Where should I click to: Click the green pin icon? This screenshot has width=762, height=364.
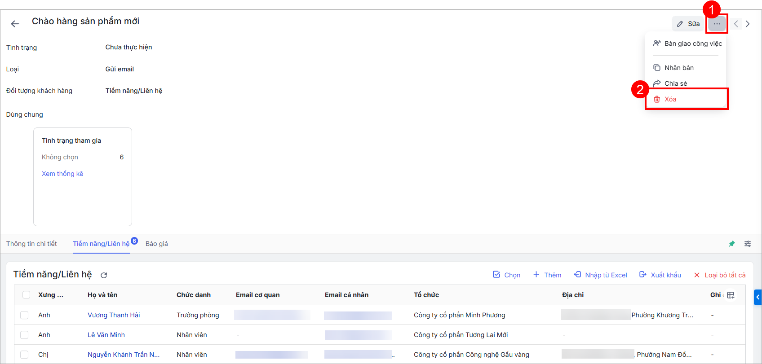coord(732,244)
